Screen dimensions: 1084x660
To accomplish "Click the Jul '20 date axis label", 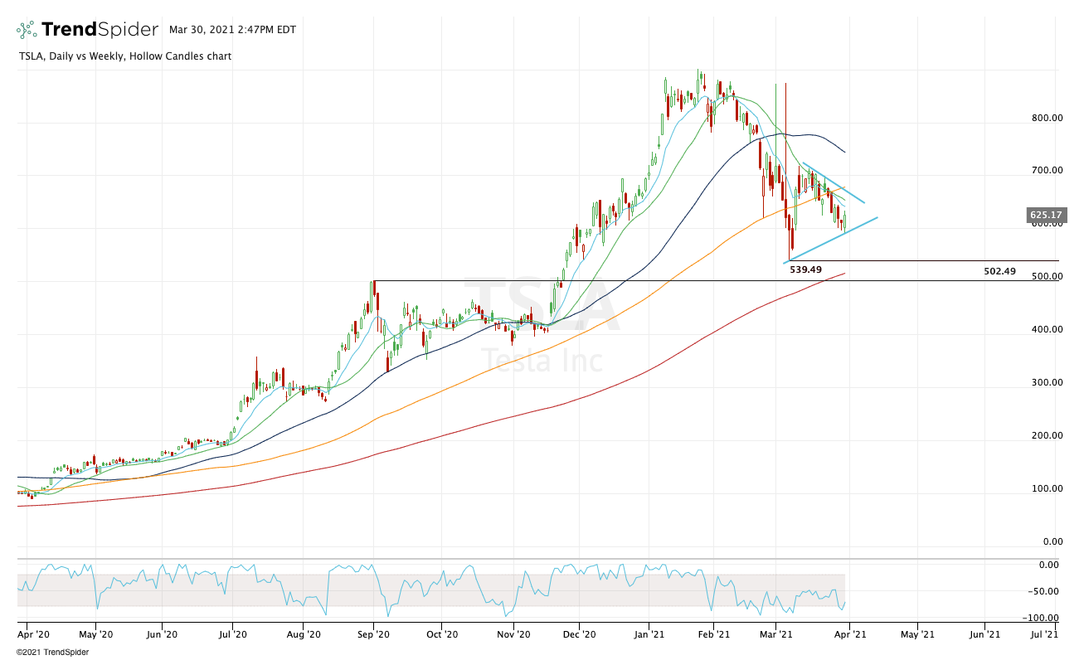I will [232, 635].
